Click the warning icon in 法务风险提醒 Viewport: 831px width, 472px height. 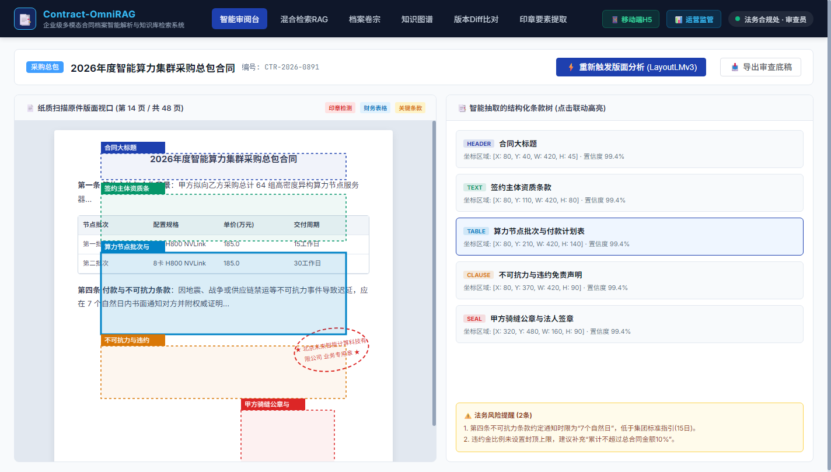click(x=467, y=415)
